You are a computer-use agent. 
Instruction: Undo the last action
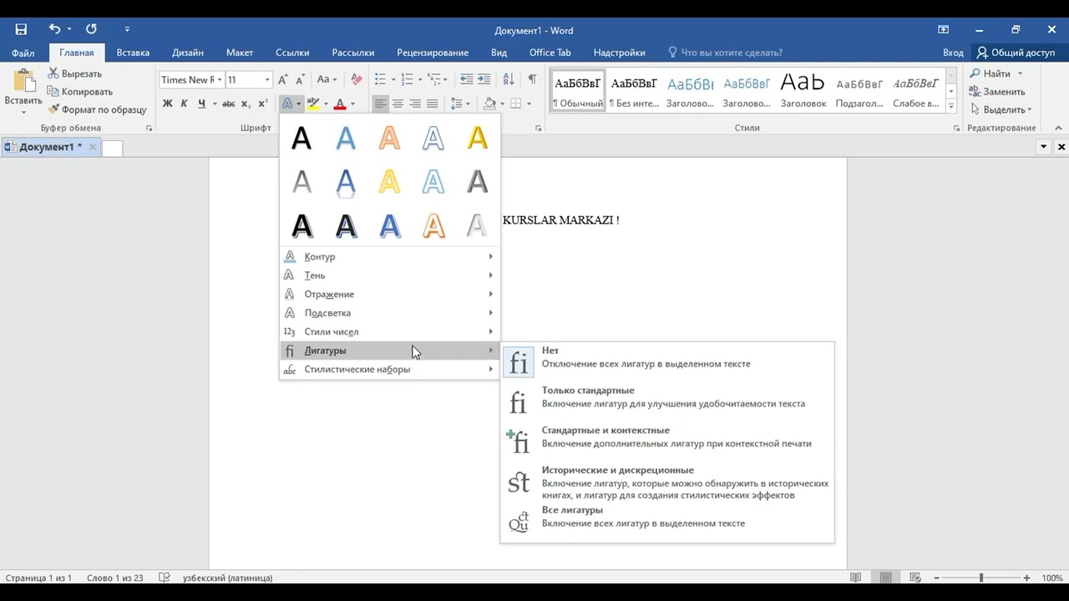click(54, 29)
